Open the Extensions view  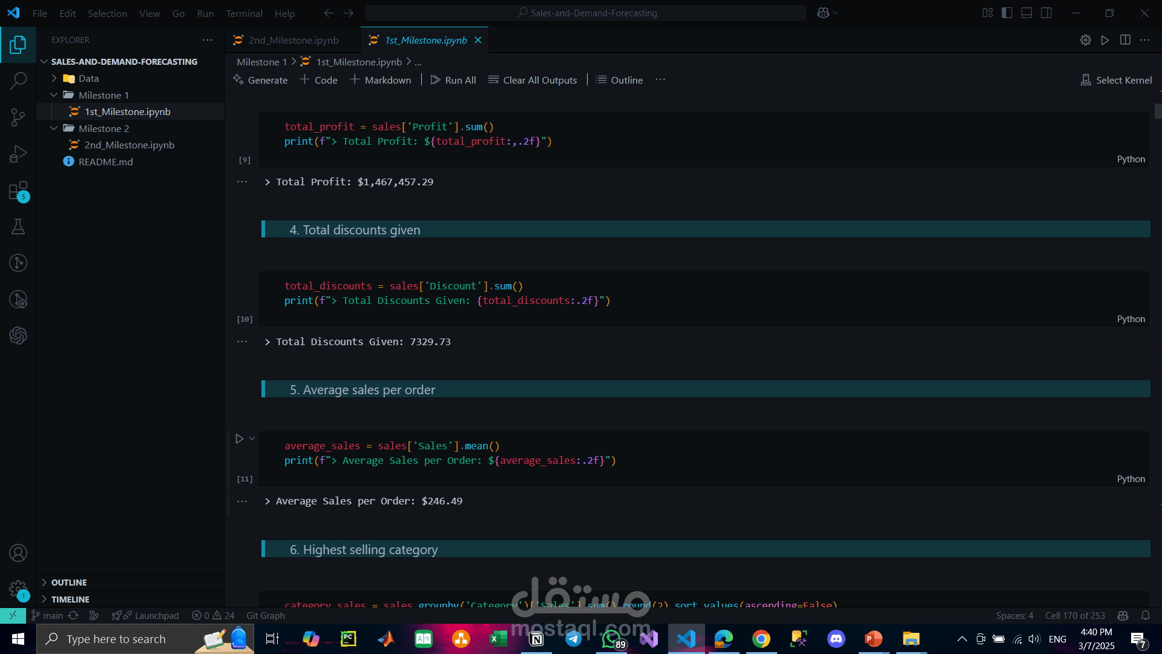click(18, 191)
